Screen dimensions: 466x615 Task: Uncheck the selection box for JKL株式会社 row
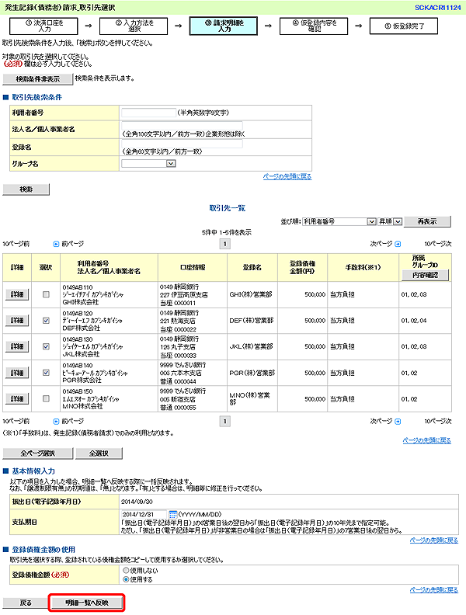(x=46, y=346)
